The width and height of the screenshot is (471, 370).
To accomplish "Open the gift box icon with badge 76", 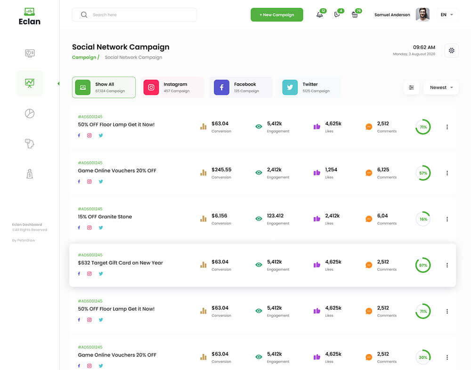I will (x=355, y=15).
